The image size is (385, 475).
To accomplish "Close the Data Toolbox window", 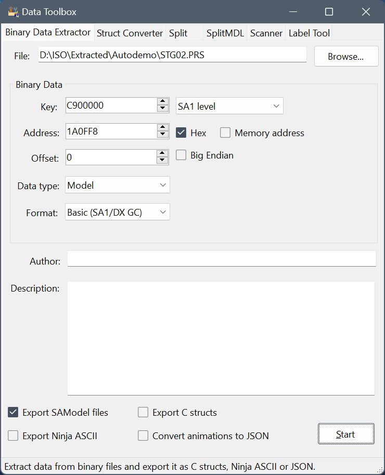I will click(x=366, y=12).
